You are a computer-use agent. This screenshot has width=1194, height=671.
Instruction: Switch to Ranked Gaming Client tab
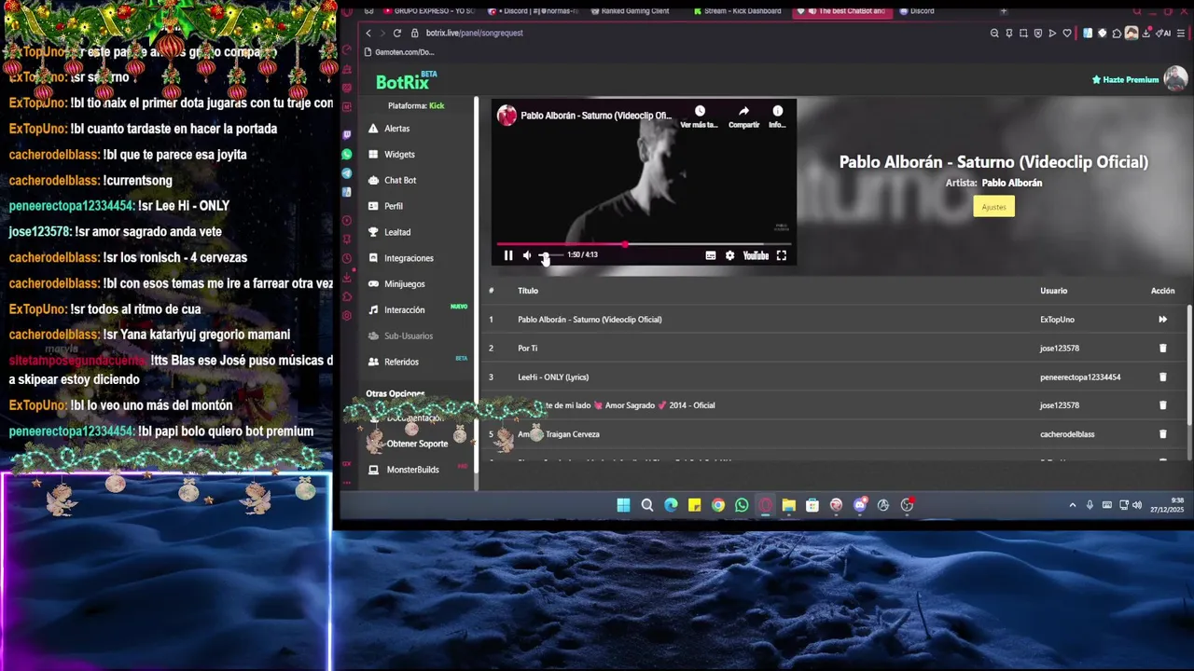[630, 11]
